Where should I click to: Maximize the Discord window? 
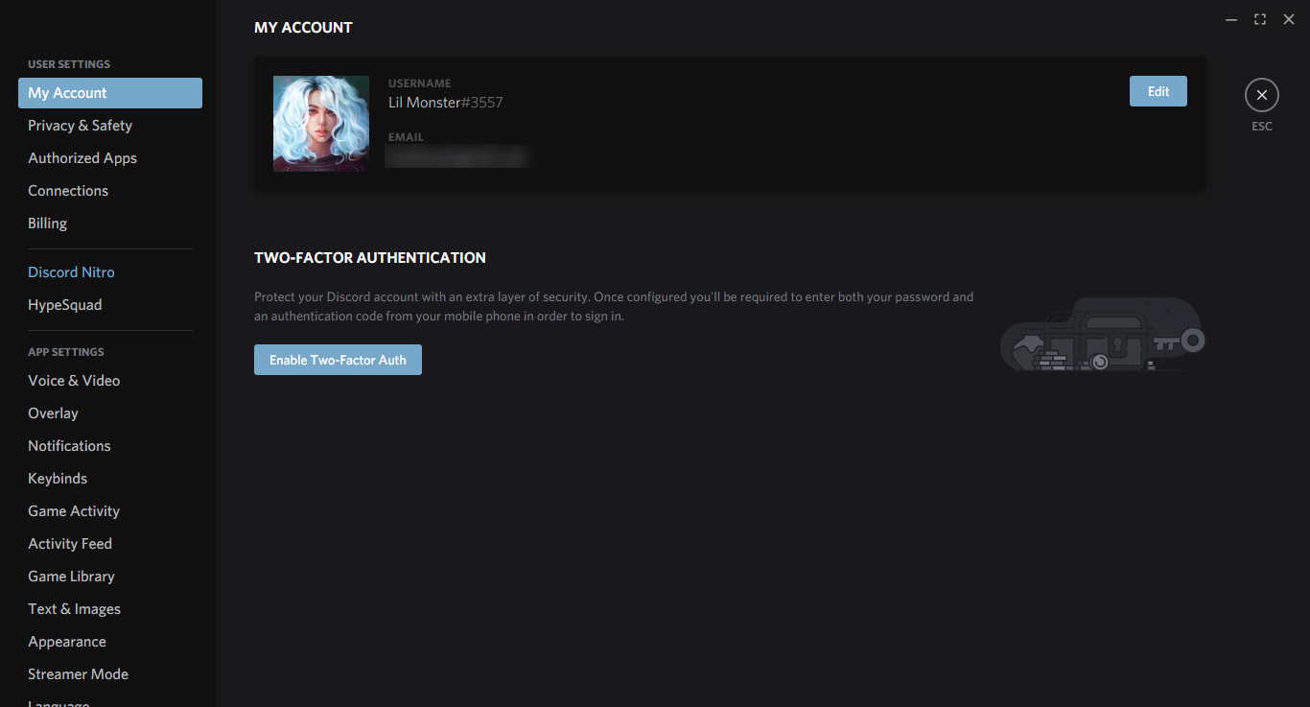tap(1260, 19)
